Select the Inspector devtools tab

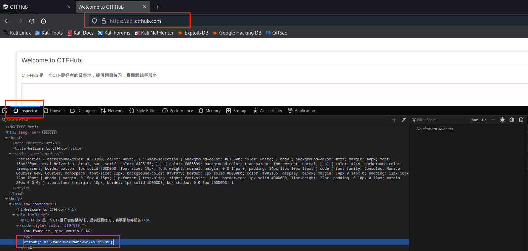click(26, 111)
